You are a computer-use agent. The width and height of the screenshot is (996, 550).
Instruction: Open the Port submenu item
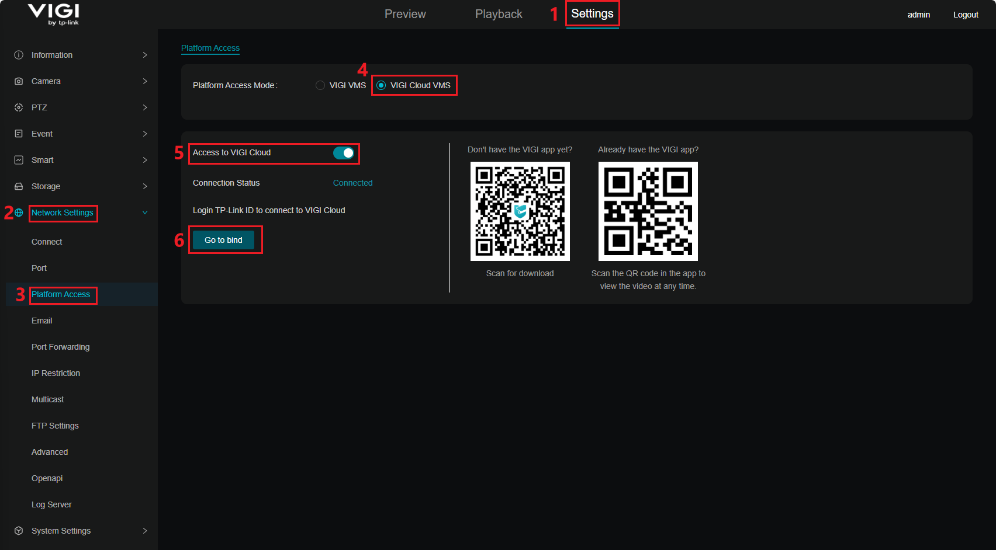39,268
